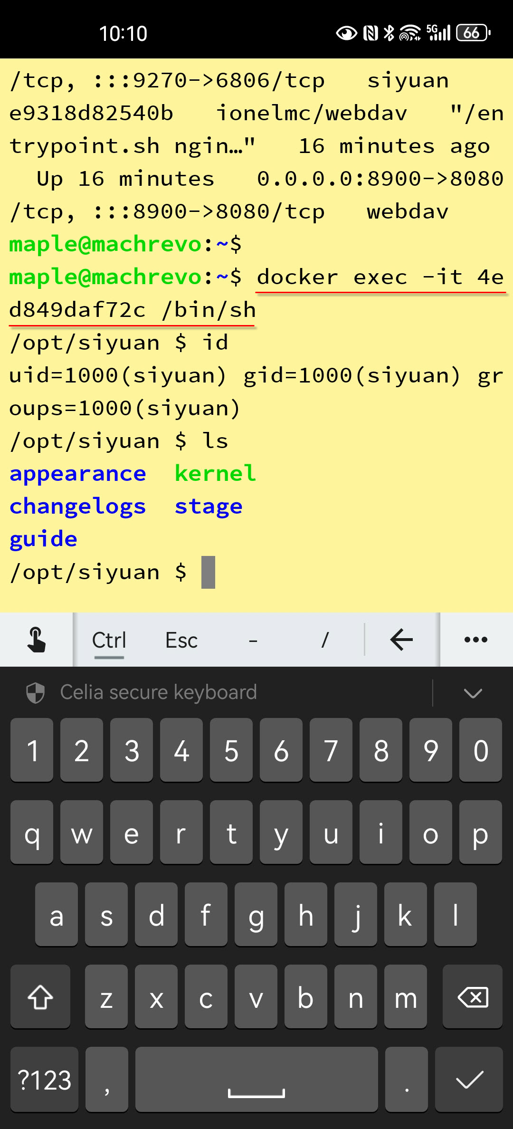This screenshot has height=1129, width=513.
Task: Tap the dash key in terminal toolbar
Action: 253,641
